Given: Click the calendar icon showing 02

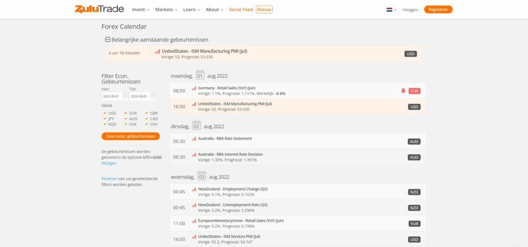Looking at the screenshot, I should click(196, 126).
